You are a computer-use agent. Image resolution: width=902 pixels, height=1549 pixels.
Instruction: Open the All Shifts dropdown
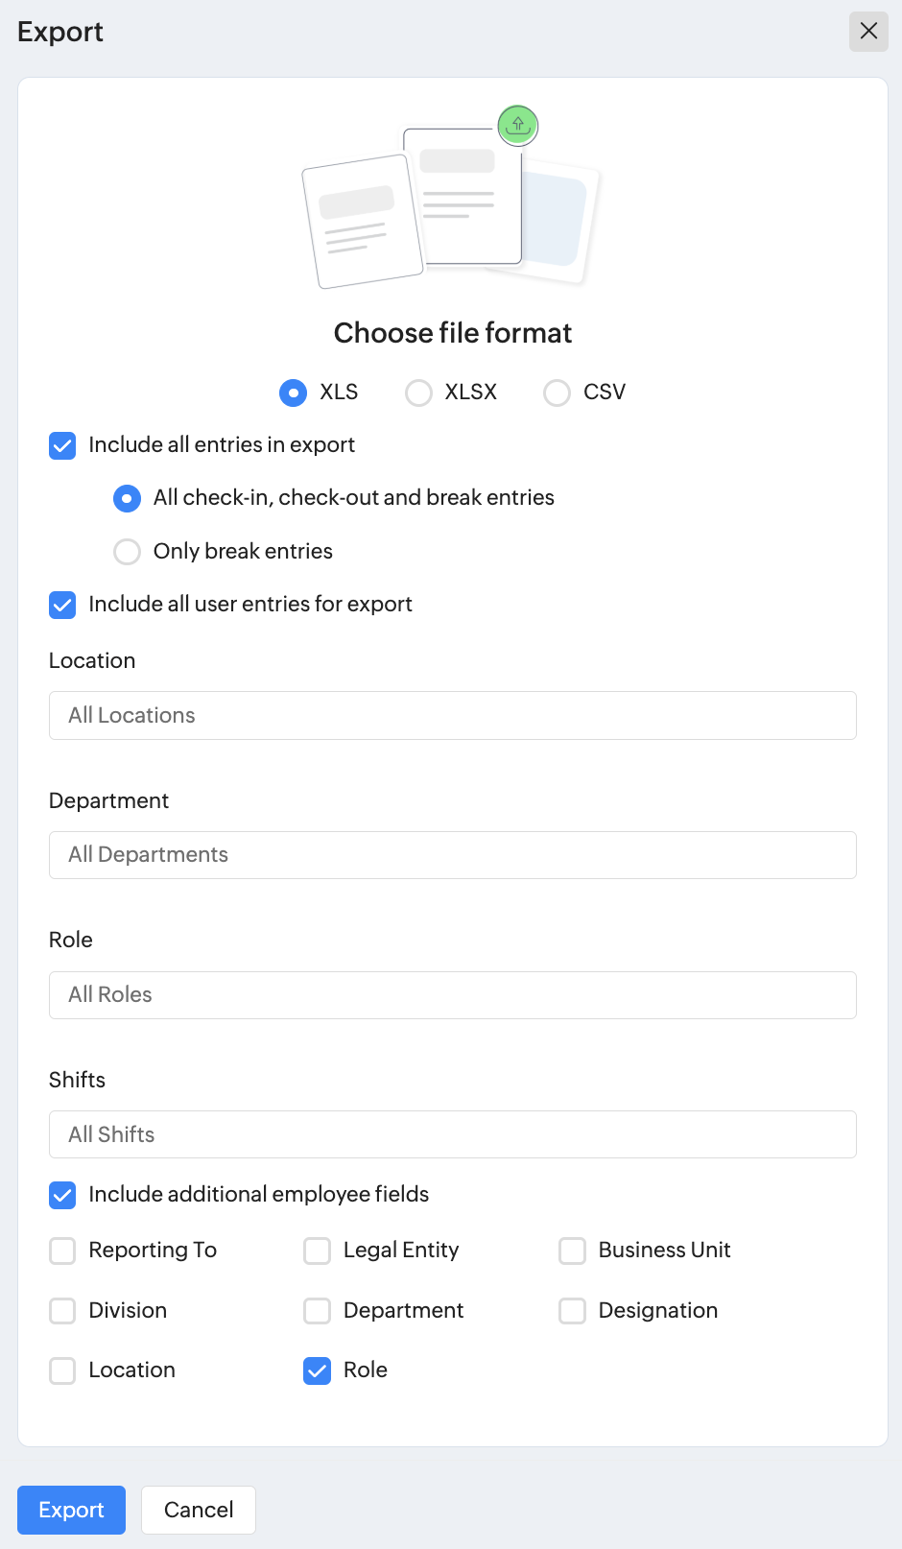click(x=452, y=1134)
